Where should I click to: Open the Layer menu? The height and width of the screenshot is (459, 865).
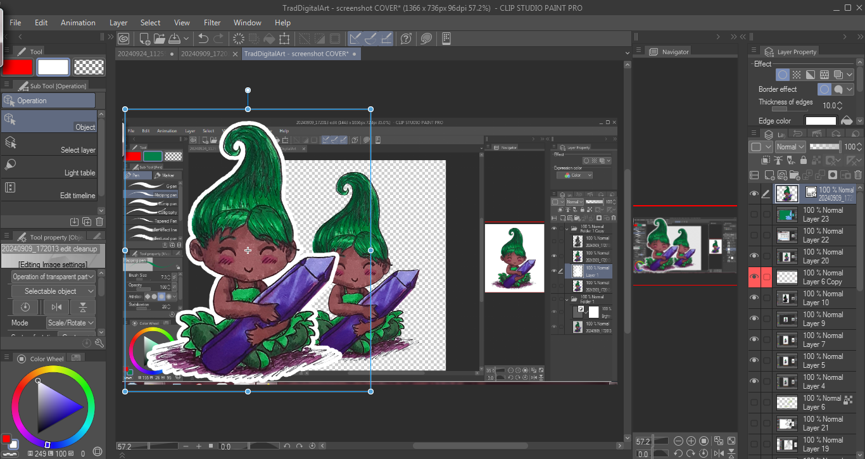[118, 23]
